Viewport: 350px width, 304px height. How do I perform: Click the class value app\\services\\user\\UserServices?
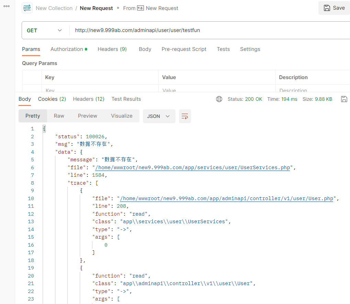pyautogui.click(x=174, y=221)
